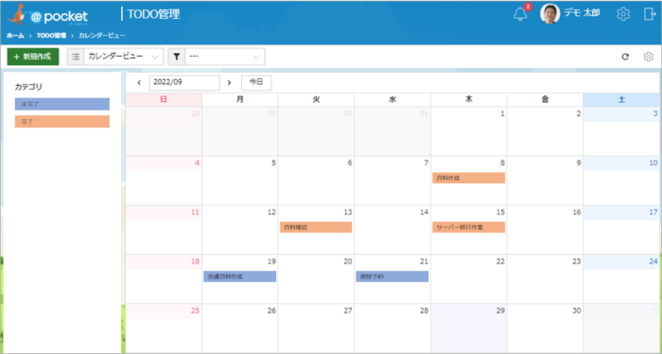Click the 2022/09 month field
Screen dimensions: 662x354
184,83
